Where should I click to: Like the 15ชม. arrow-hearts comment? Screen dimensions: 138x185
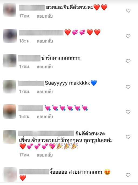coord(128,112)
